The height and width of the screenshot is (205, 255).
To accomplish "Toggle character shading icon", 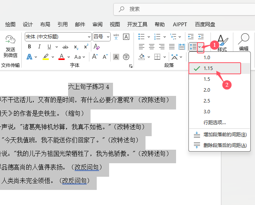I will click(x=116, y=57).
